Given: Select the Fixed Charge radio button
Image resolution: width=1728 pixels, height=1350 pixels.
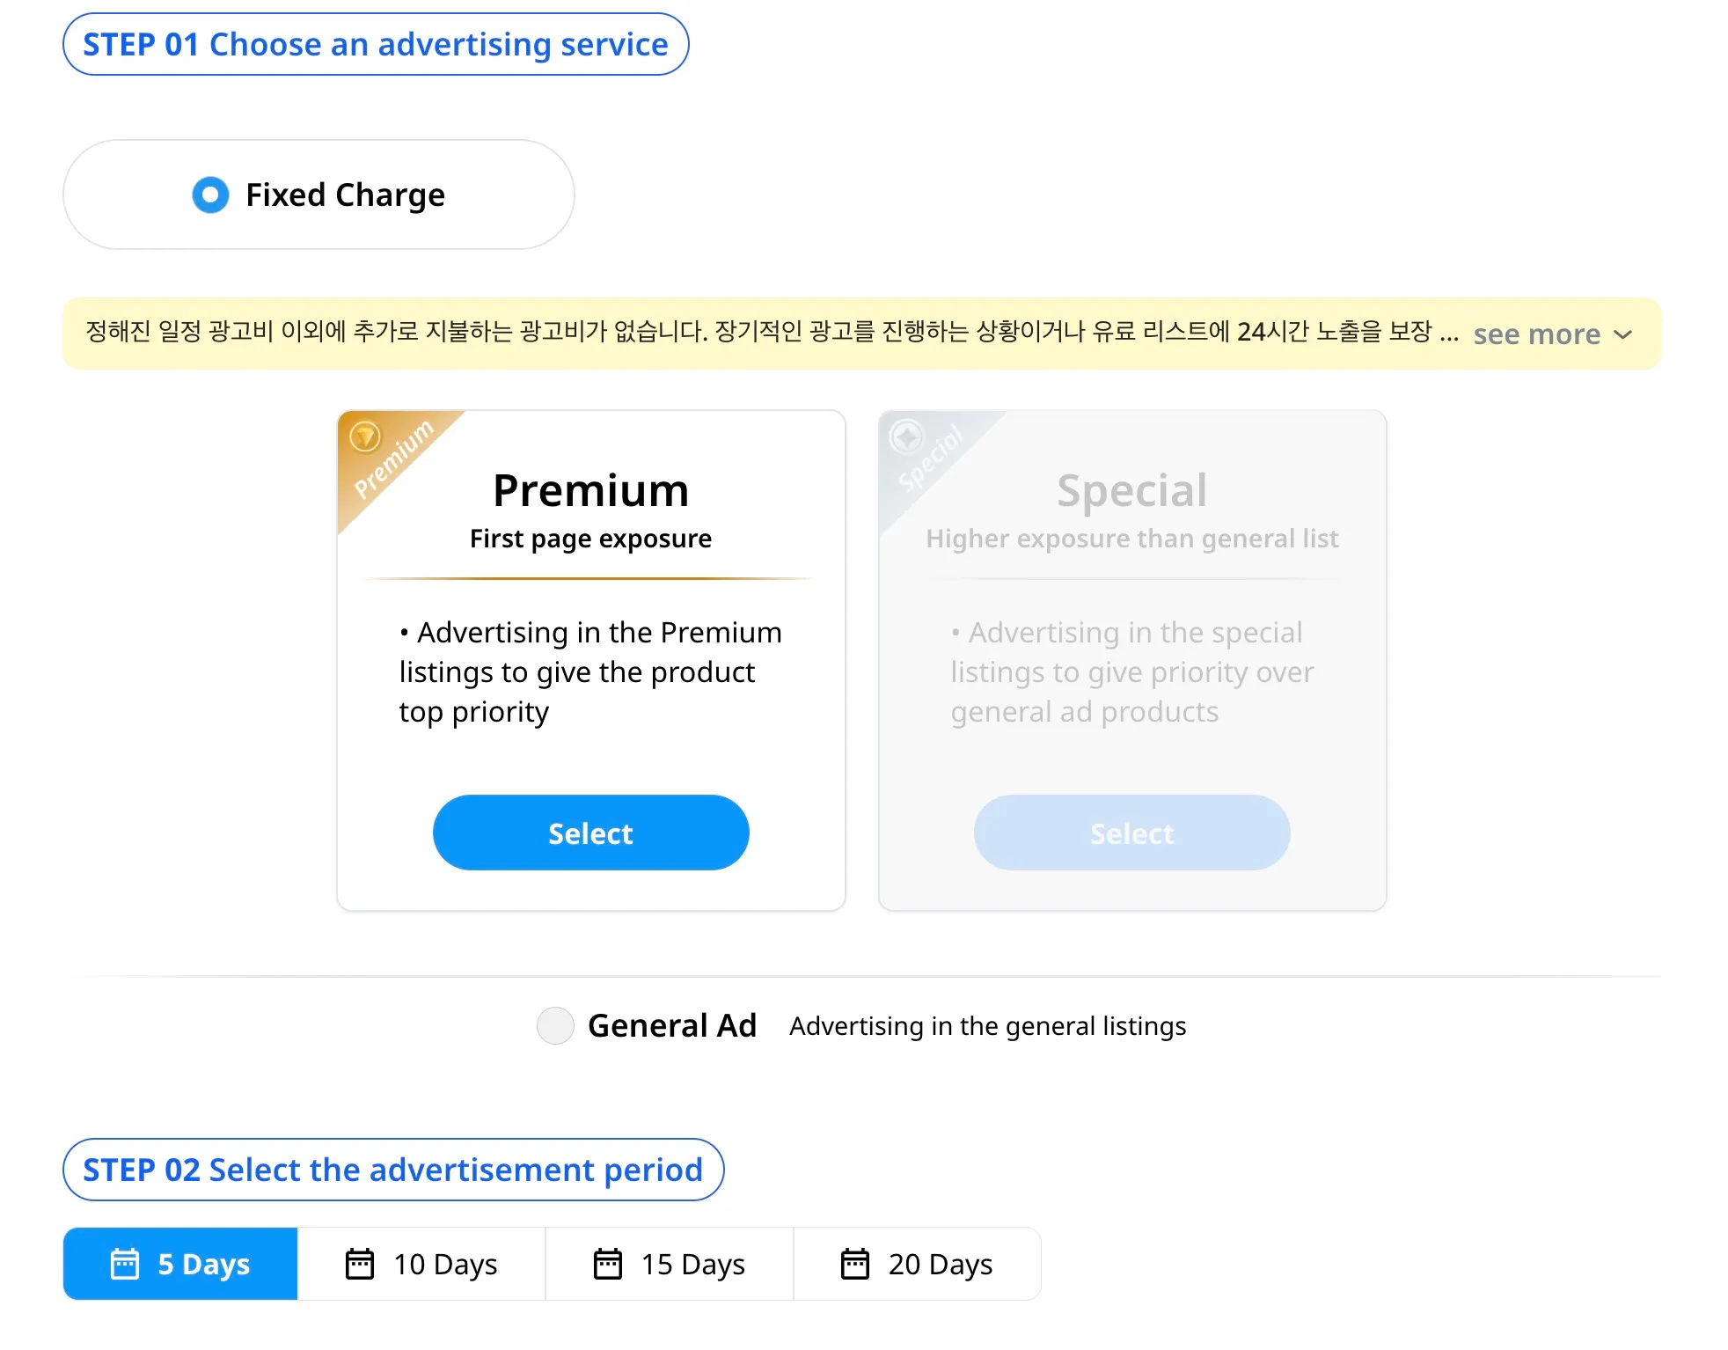Looking at the screenshot, I should pyautogui.click(x=210, y=194).
